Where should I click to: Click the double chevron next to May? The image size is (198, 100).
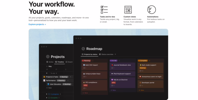click(x=47, y=66)
